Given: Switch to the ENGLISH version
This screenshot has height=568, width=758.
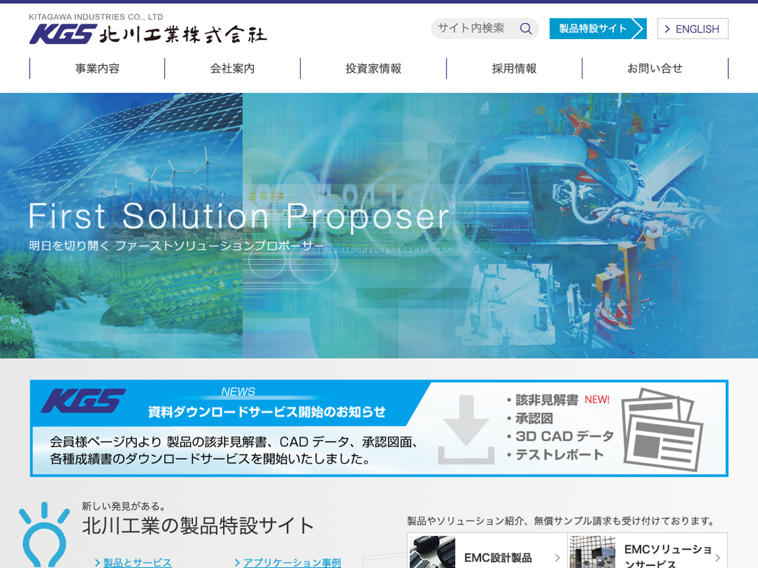Looking at the screenshot, I should coord(692,29).
